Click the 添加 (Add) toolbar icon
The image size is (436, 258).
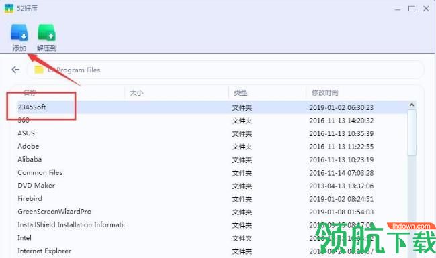(x=19, y=33)
